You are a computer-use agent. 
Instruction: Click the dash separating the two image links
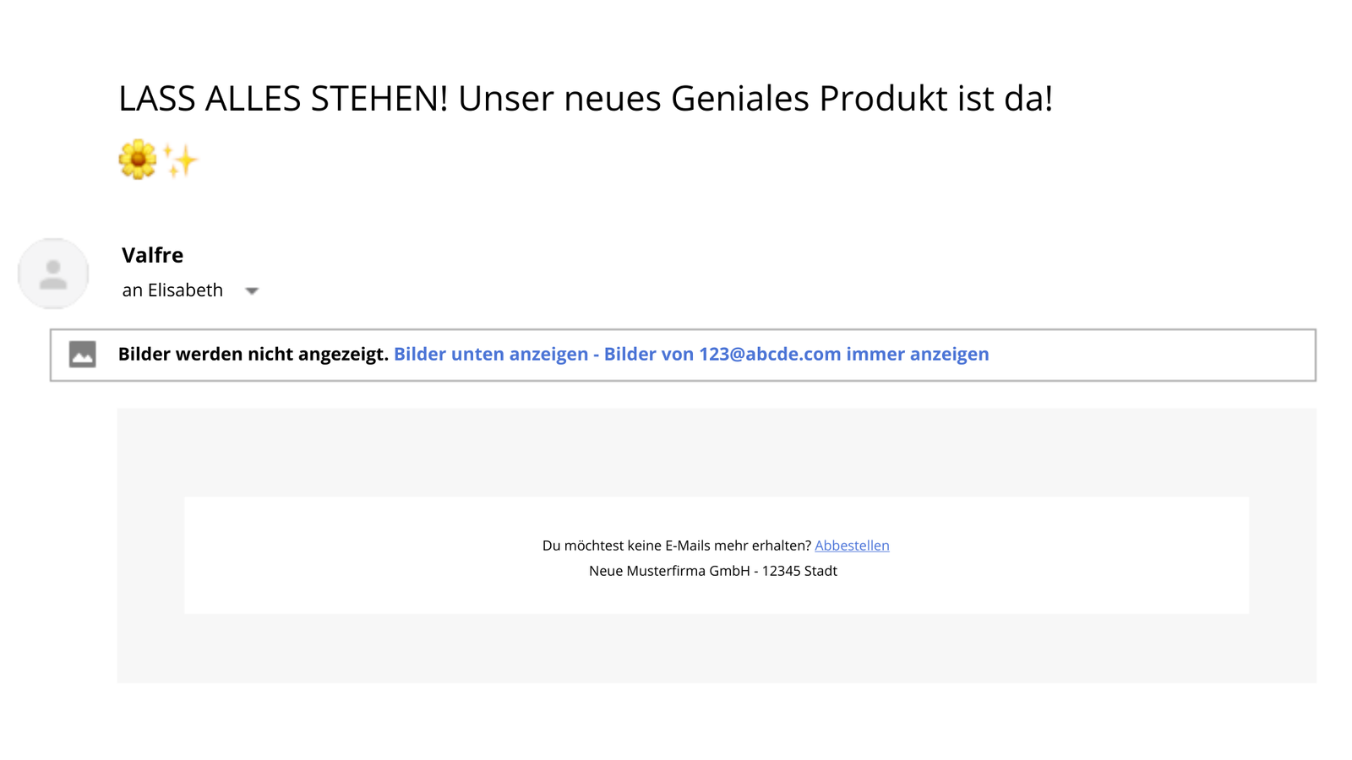click(596, 354)
